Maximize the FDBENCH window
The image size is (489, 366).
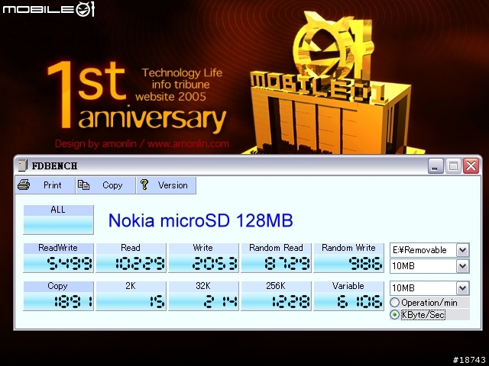tap(453, 165)
